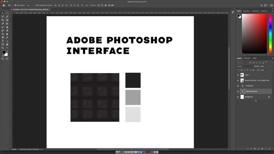The height and width of the screenshot is (154, 274).
Task: Toggle the layer filter switch in Layers panel
Action: [x=266, y=62]
